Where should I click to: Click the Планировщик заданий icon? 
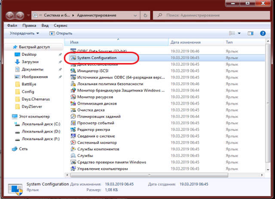point(73,117)
